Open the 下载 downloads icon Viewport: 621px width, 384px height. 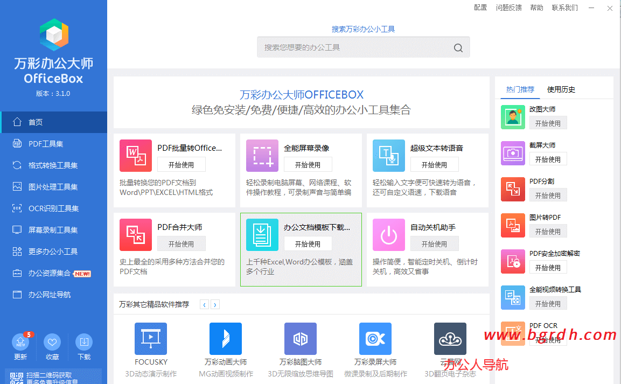coord(84,344)
